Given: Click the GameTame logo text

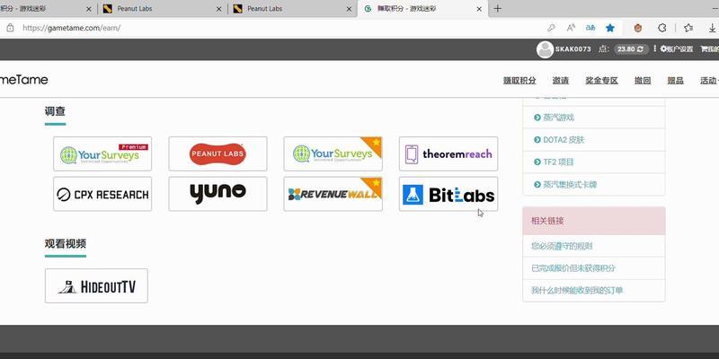Looking at the screenshot, I should point(24,80).
